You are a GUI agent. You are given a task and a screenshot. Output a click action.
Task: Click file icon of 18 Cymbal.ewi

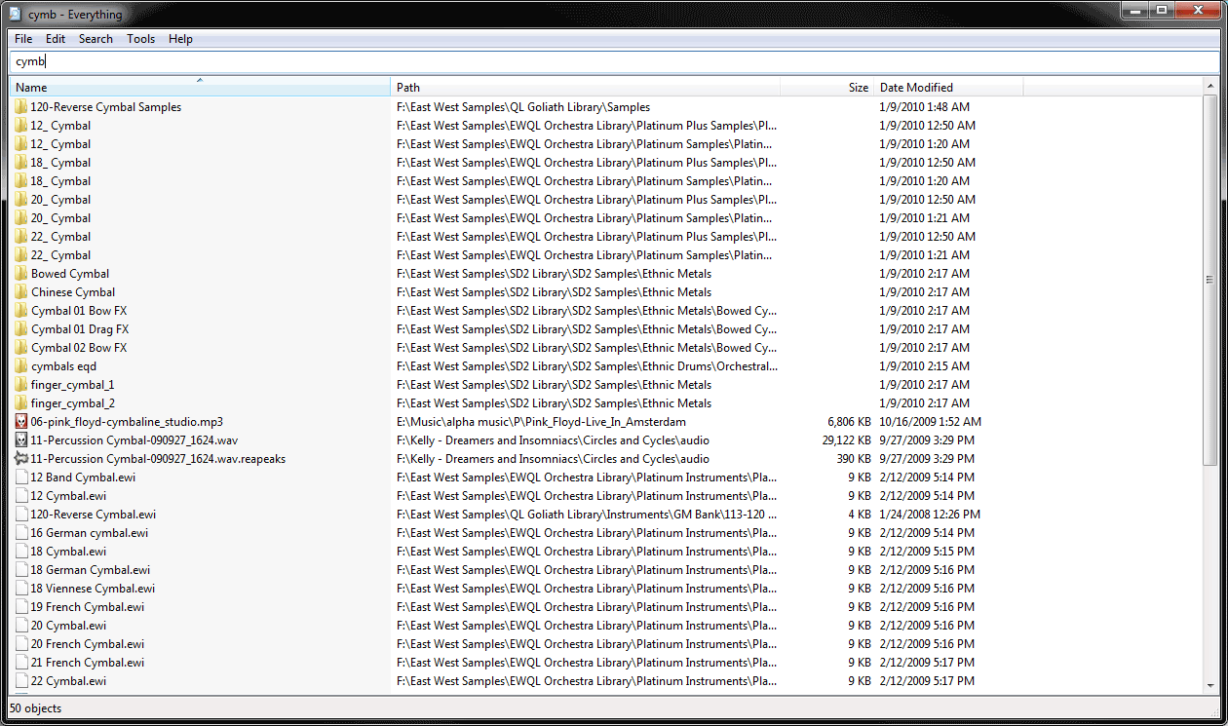pyautogui.click(x=21, y=552)
